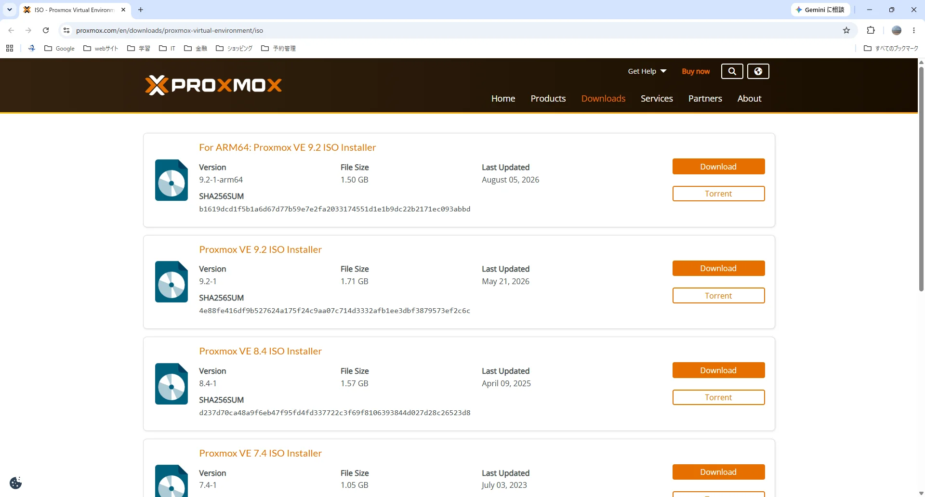Viewport: 925px width, 497px height.
Task: Open the site search magnifier icon
Action: pos(732,71)
